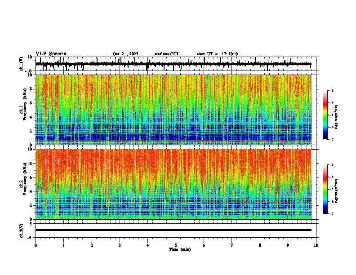Click time axis tick label '9'
This screenshot has height=275, width=356.
(x=288, y=245)
